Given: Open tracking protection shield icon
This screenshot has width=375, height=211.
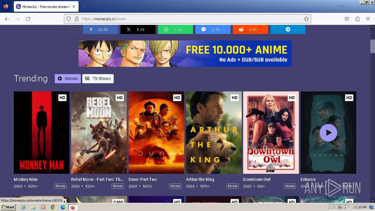Looking at the screenshot, I should 69,19.
